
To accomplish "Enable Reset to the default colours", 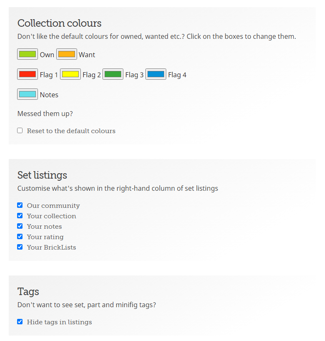I will click(20, 131).
